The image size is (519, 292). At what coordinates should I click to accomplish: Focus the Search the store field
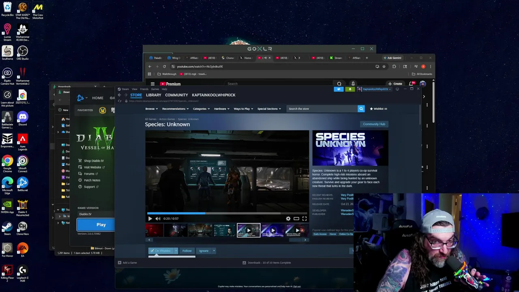pyautogui.click(x=322, y=109)
